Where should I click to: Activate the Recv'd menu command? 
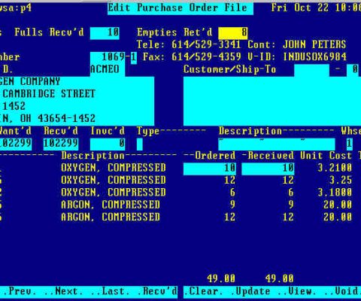(x=157, y=291)
